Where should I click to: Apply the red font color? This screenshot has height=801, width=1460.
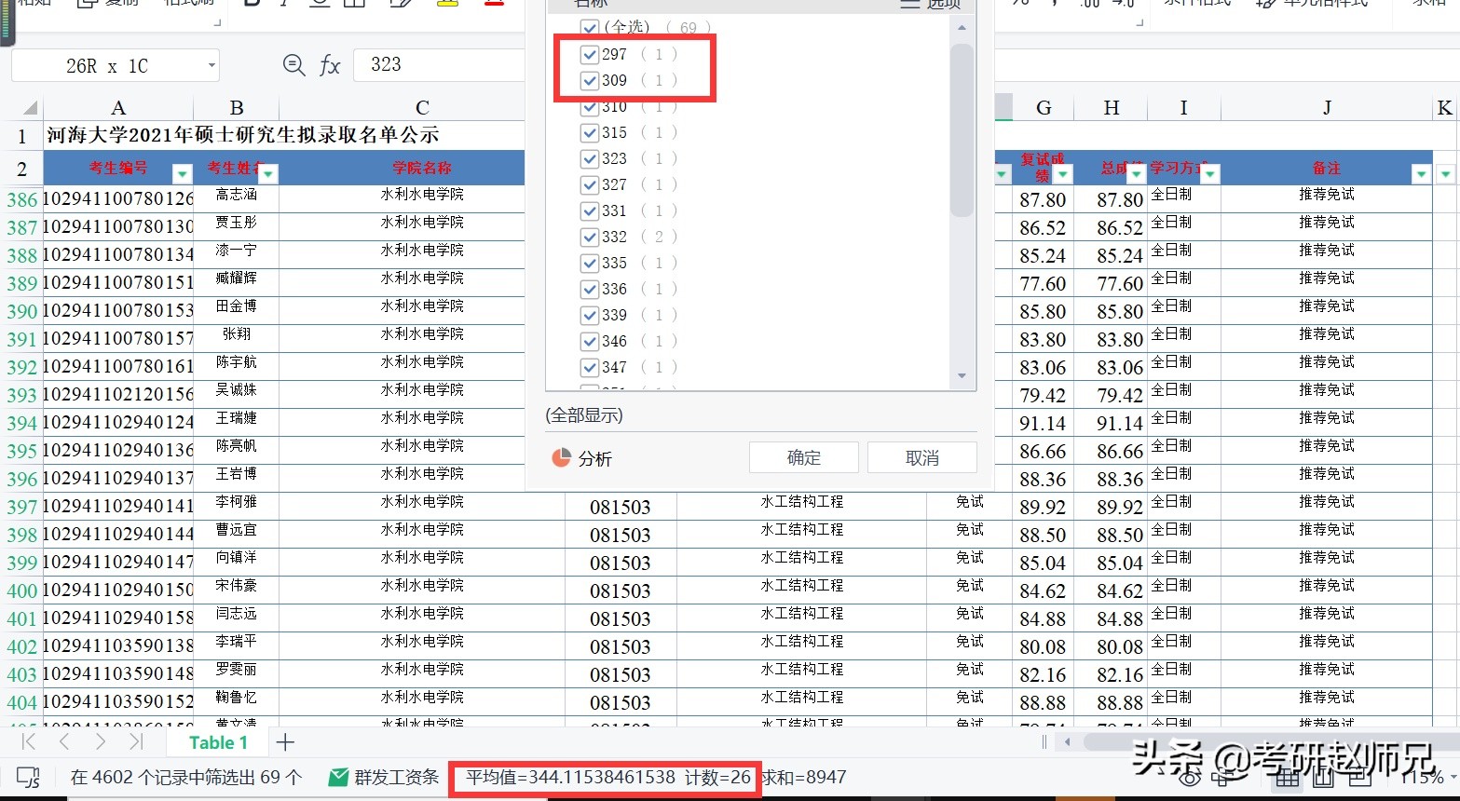coord(494,5)
